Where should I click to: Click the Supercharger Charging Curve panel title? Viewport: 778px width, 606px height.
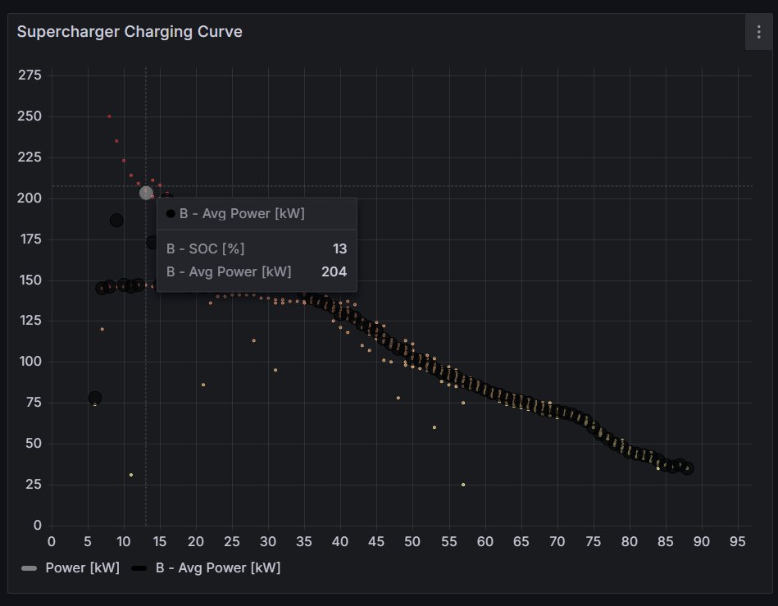[130, 32]
